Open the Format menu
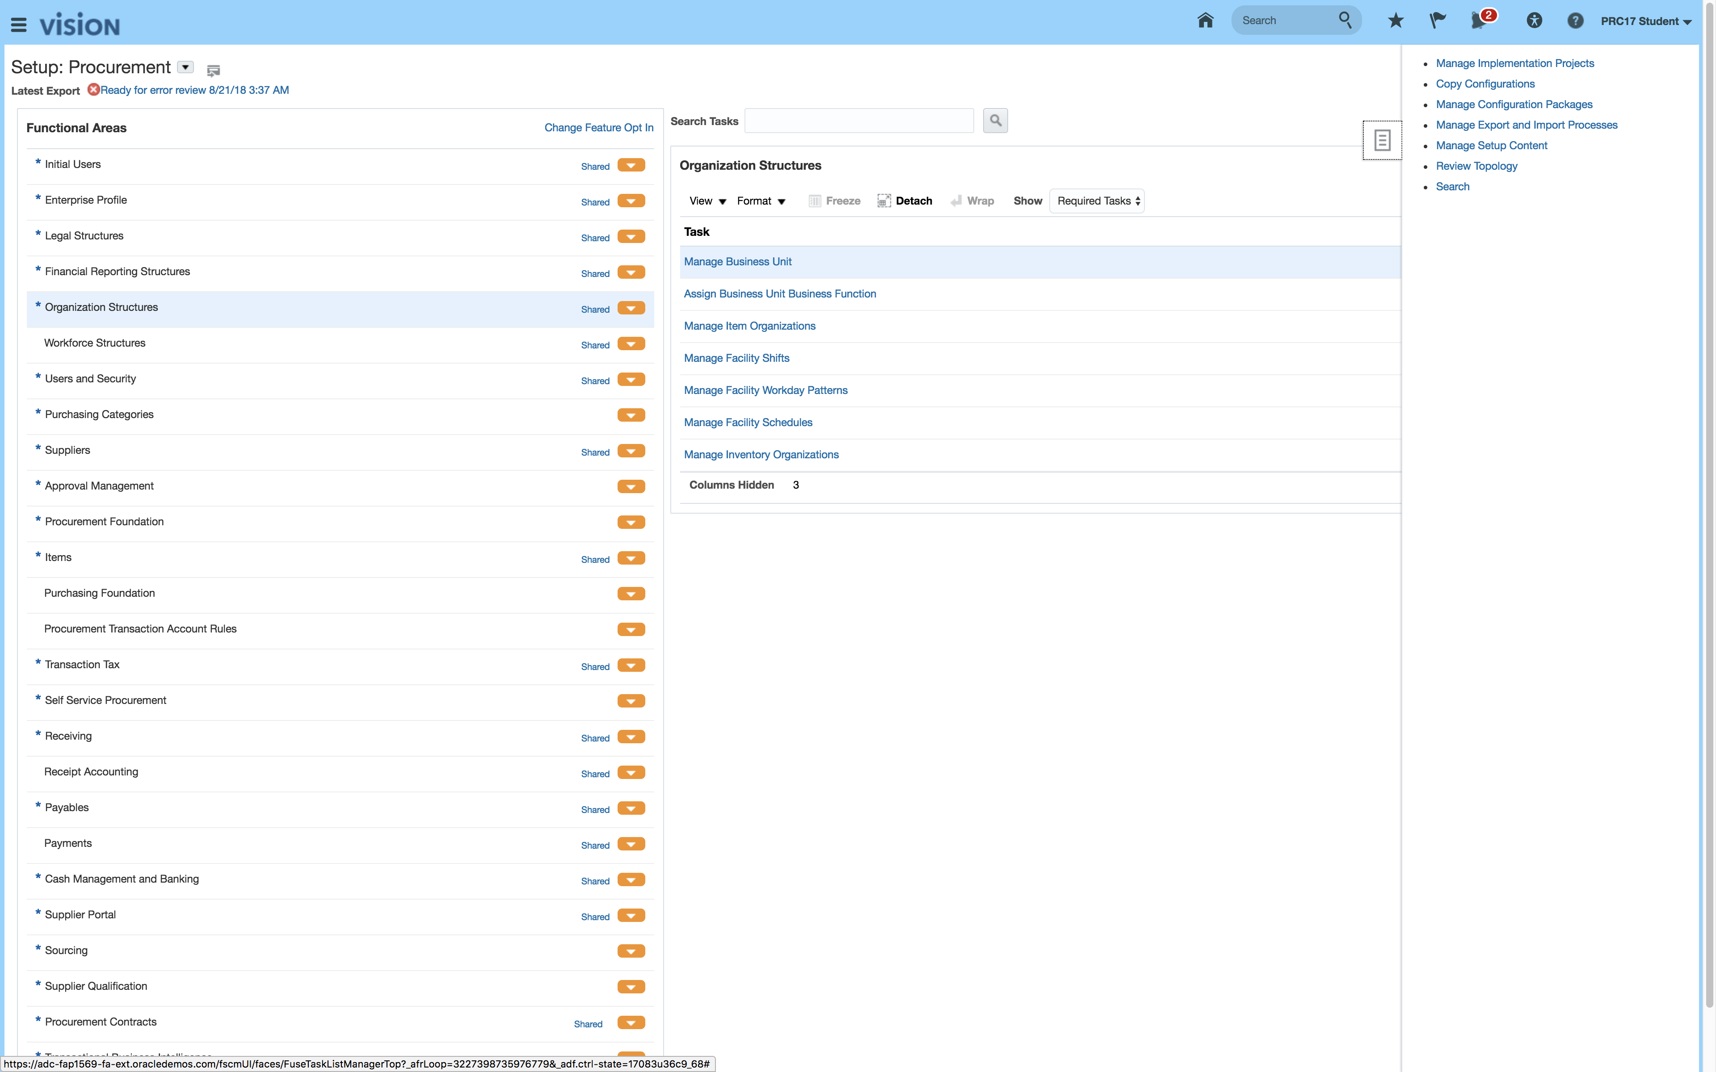This screenshot has height=1072, width=1716. (760, 201)
